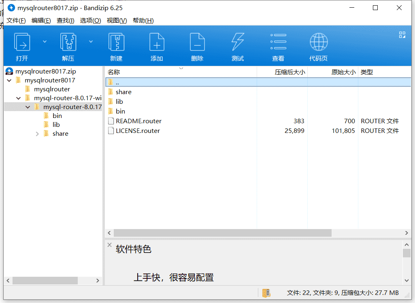
Task: Select lib folder in the tree
Action: coord(56,125)
